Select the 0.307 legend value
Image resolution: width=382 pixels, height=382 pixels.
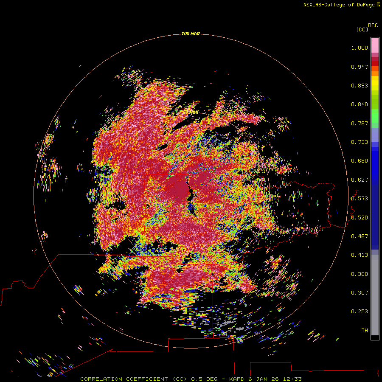click(360, 293)
